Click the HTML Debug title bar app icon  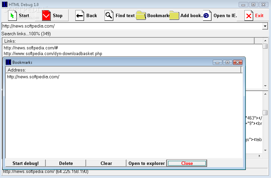(x=5, y=4)
